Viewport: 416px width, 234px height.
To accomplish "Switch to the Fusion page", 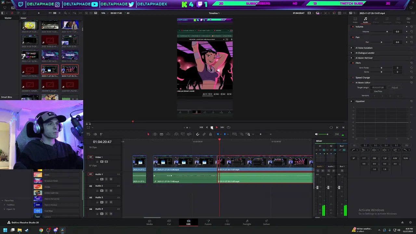I will point(208,222).
